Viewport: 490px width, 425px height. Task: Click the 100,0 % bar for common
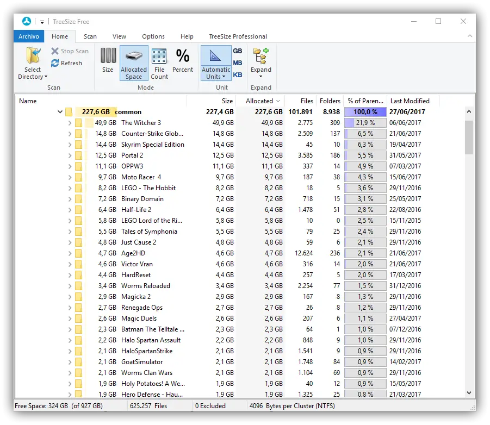coord(365,112)
